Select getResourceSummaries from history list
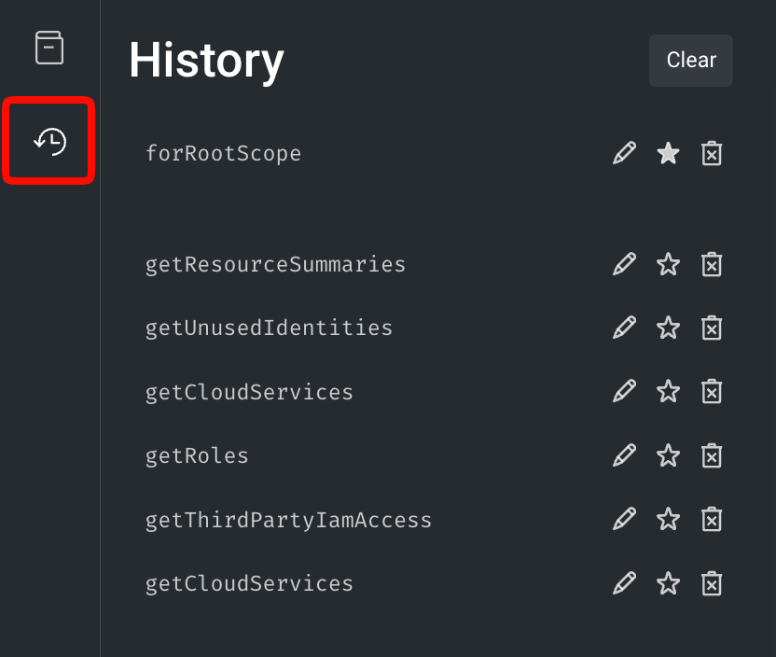The height and width of the screenshot is (657, 776). click(275, 264)
